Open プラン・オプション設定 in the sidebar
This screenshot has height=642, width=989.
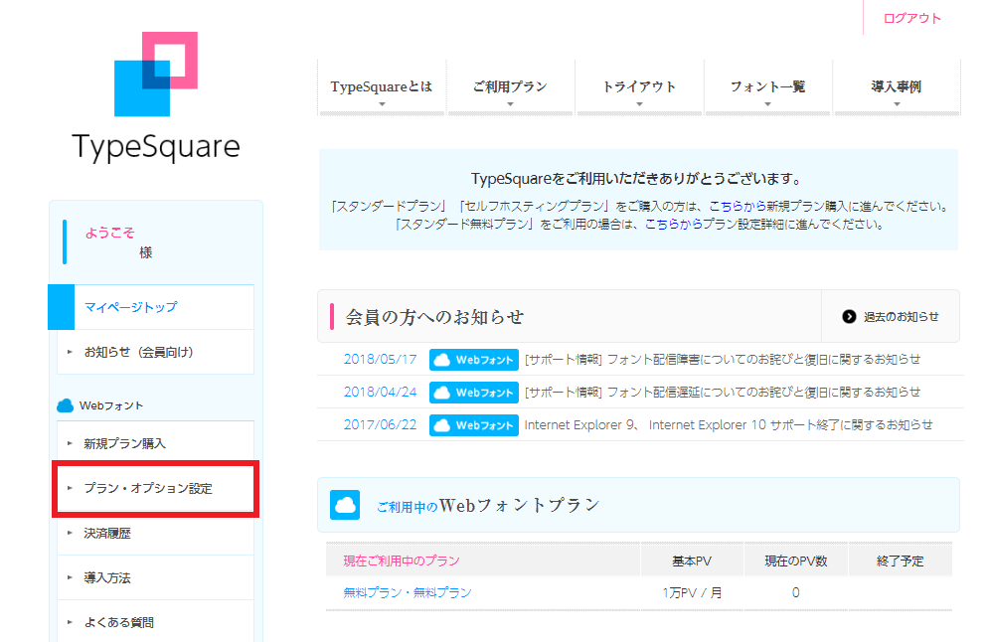click(x=156, y=488)
